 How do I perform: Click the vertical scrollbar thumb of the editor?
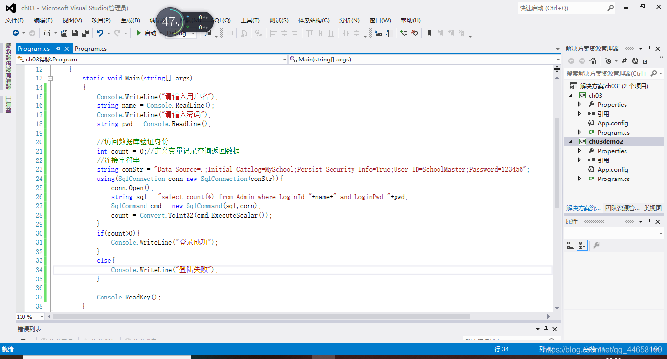557,162
